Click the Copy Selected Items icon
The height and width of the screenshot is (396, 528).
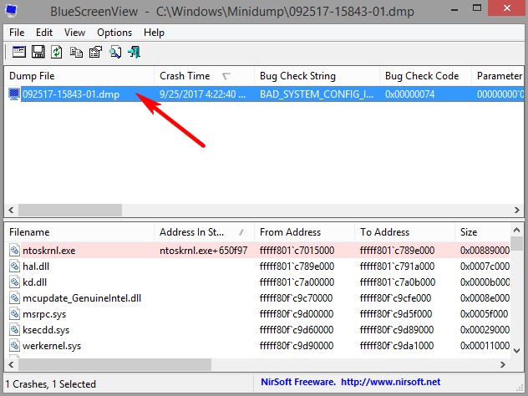pyautogui.click(x=76, y=52)
